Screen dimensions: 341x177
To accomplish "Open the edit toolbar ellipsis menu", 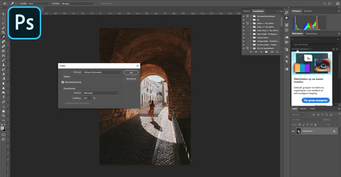I will point(3,120).
